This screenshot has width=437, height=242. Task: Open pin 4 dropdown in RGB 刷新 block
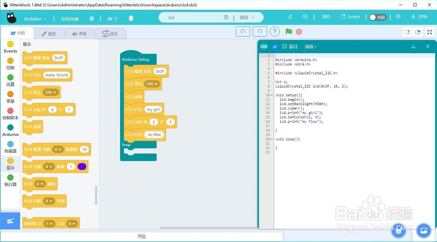40,184
